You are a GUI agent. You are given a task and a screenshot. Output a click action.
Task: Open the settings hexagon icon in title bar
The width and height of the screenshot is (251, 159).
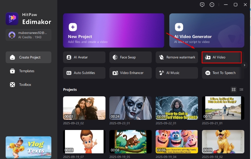tap(212, 5)
